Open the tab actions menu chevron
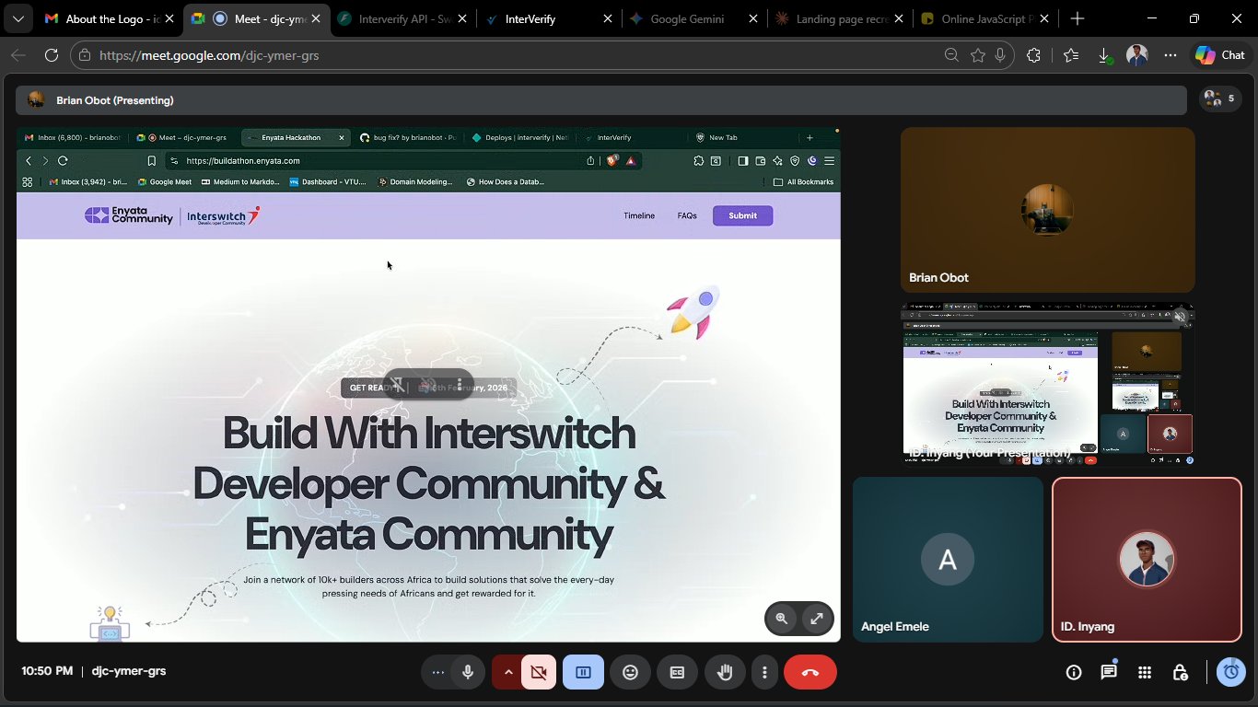1258x707 pixels. coord(17,18)
